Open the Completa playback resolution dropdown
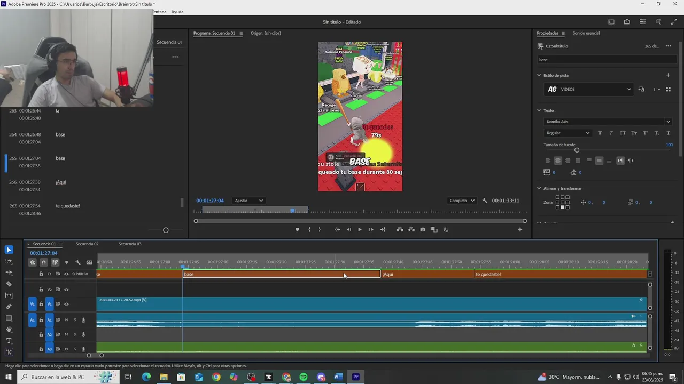The image size is (684, 384). coord(462,201)
